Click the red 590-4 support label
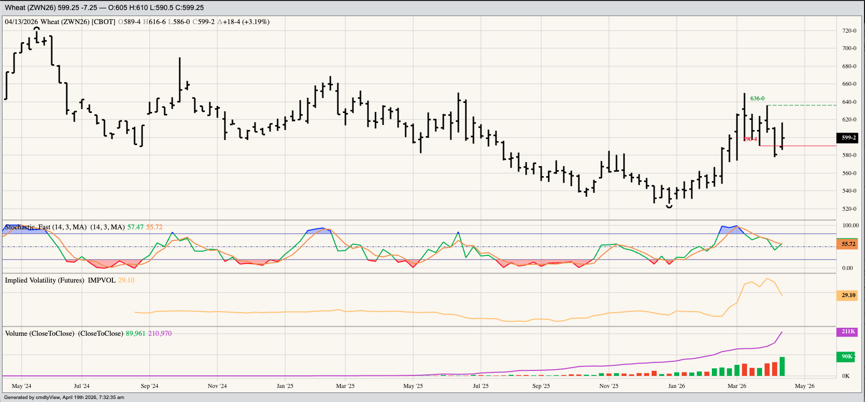865x402 pixels. point(750,139)
